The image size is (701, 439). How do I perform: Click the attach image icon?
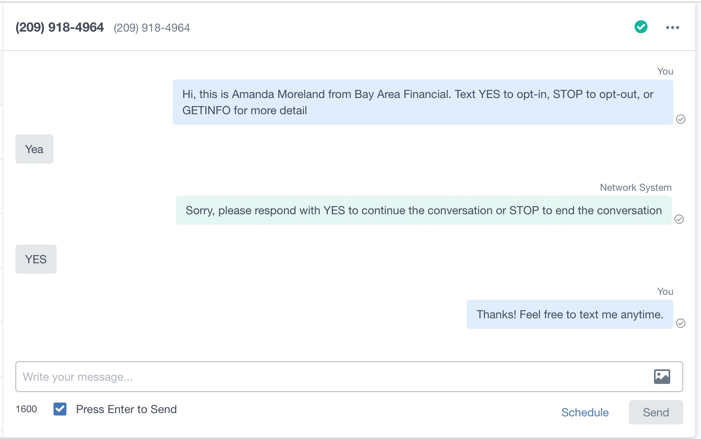coord(662,377)
